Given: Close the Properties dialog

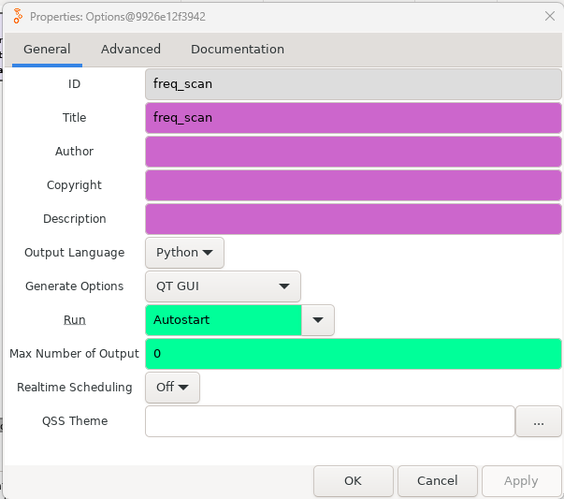Looking at the screenshot, I should coord(550,16).
